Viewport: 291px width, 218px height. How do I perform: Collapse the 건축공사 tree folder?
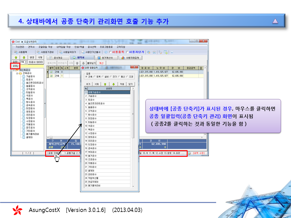point(17,73)
